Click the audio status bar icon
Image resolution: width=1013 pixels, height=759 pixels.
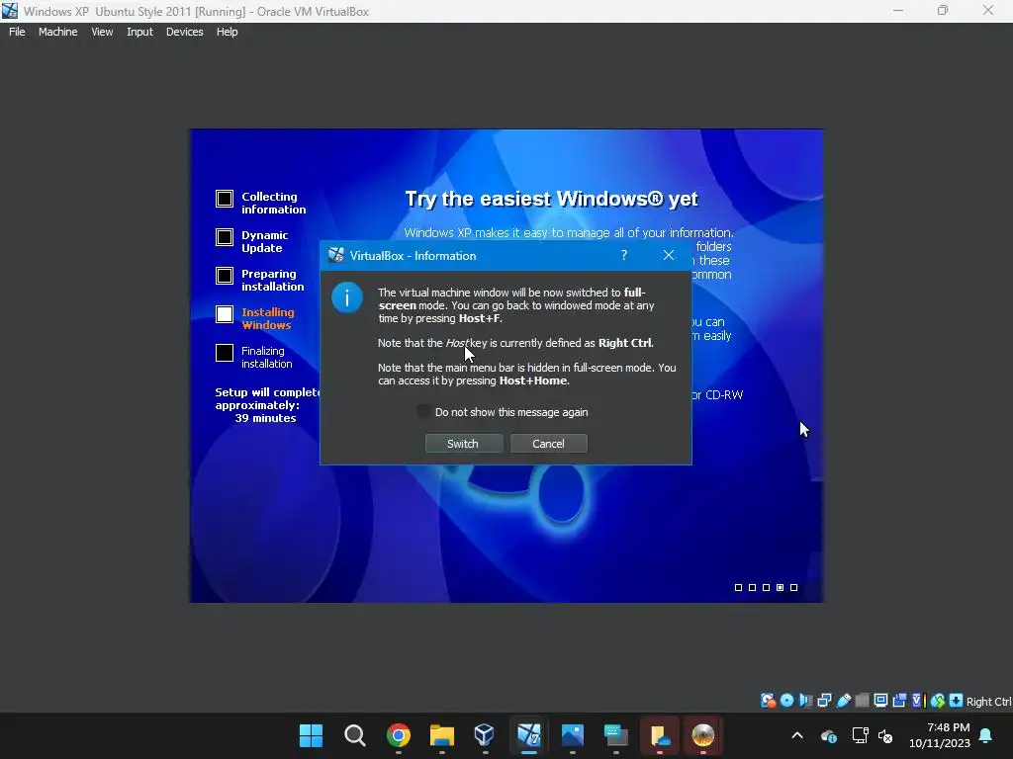click(805, 701)
